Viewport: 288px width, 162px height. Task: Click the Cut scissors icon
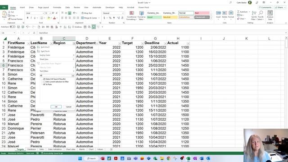click(9, 12)
